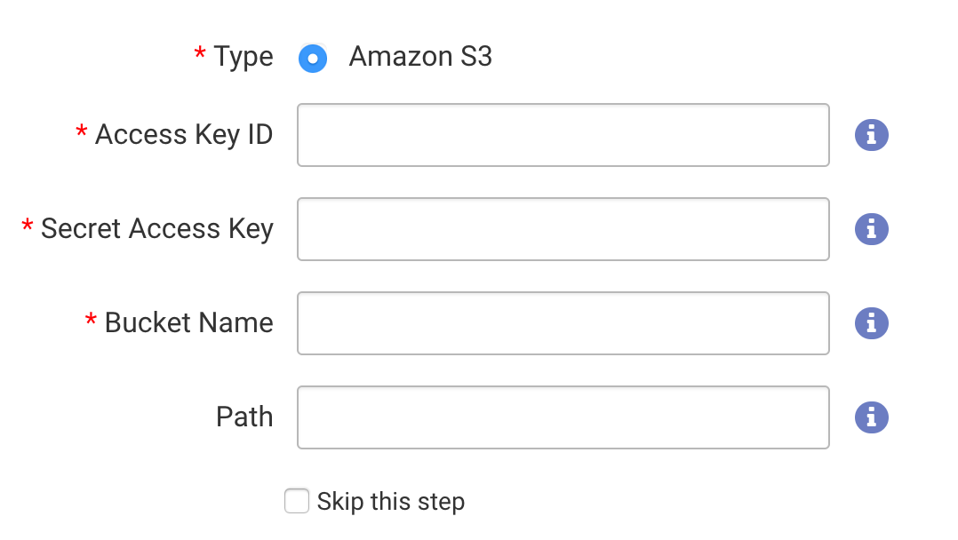Click the red asterisk before Secret Access Key
This screenshot has height=540, width=958.
28,226
